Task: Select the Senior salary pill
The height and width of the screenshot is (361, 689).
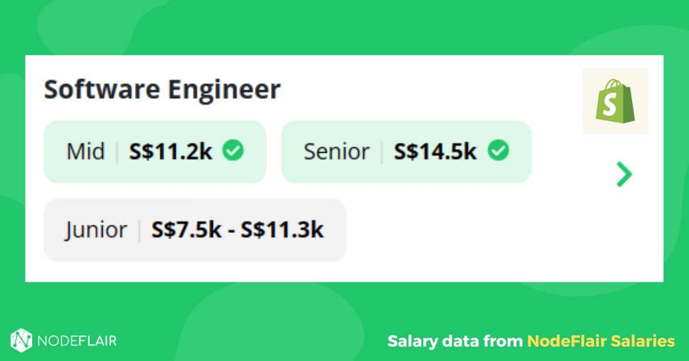Action: (406, 152)
